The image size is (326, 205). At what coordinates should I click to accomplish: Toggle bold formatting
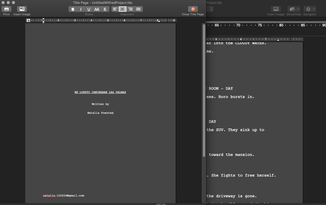(x=73, y=9)
